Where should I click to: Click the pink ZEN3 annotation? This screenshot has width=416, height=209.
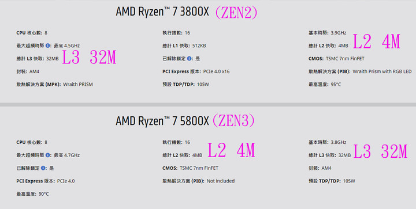233,121
